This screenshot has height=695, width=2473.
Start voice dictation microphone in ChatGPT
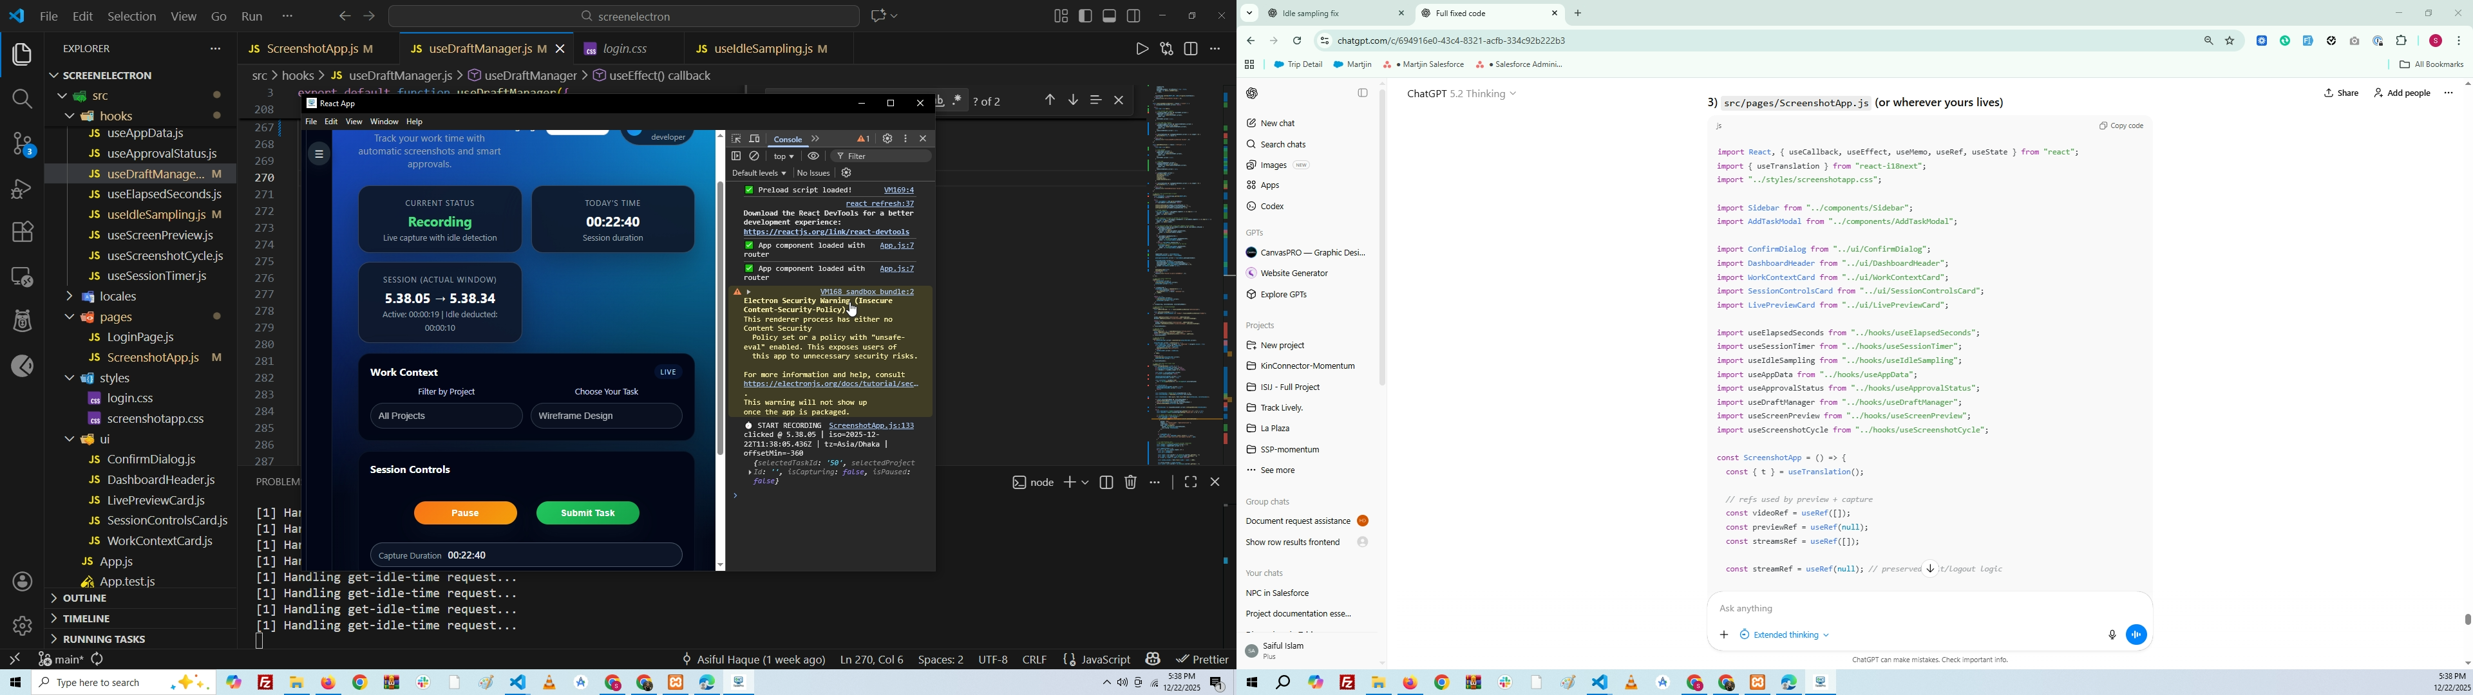coord(2111,635)
